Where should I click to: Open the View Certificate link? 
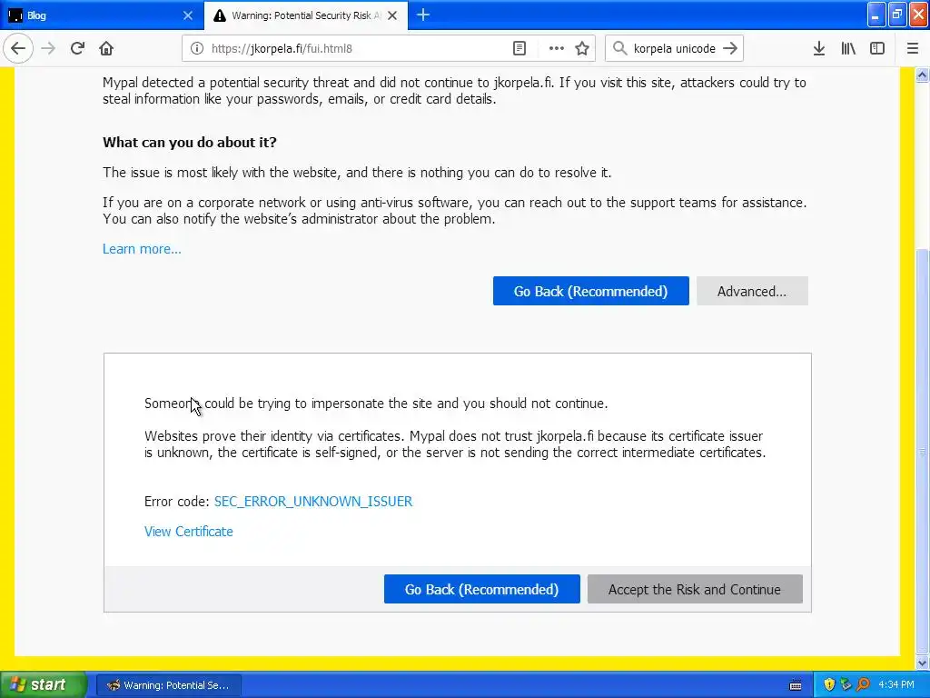pyautogui.click(x=189, y=532)
